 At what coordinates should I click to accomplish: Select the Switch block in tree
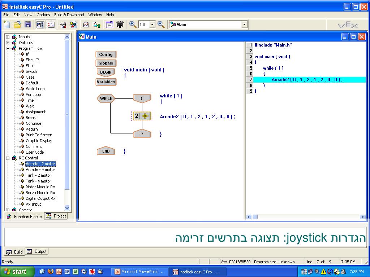coord(31,71)
